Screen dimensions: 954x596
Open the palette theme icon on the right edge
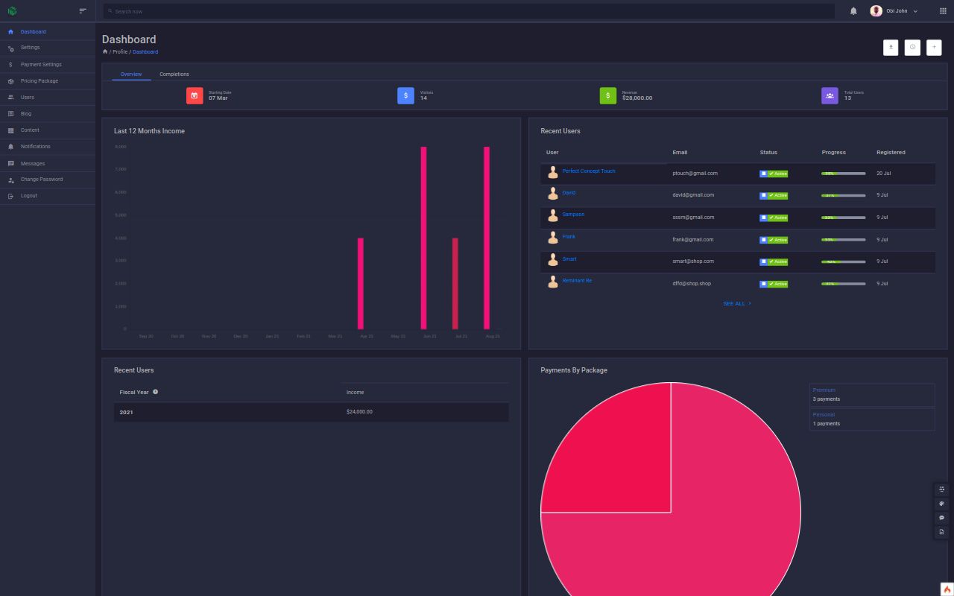(x=942, y=504)
